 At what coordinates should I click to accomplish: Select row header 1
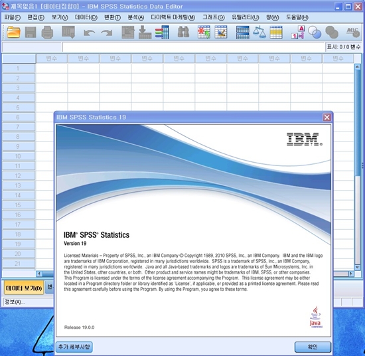pyautogui.click(x=19, y=68)
